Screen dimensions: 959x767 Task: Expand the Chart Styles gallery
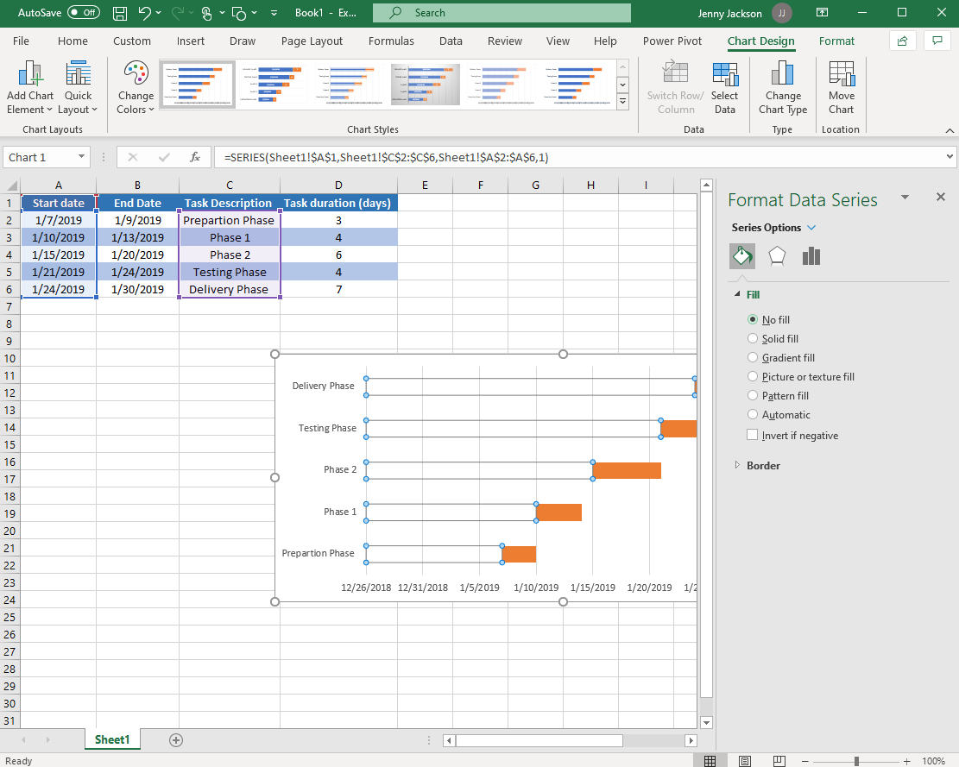click(x=623, y=101)
